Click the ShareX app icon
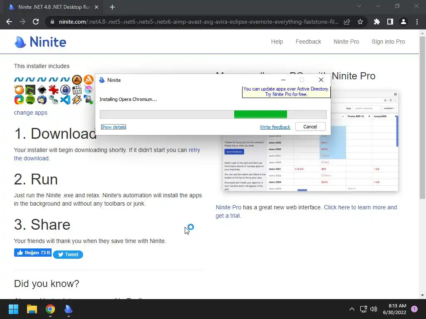Image resolution: width=426 pixels, height=319 pixels. tap(19, 100)
